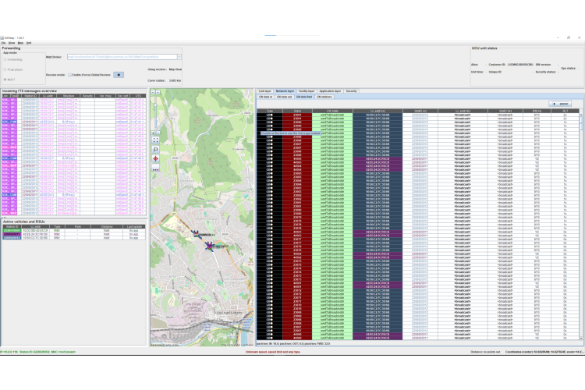The image size is (585, 390).
Task: Click the right arrow icon at map top
Action: [x=158, y=92]
